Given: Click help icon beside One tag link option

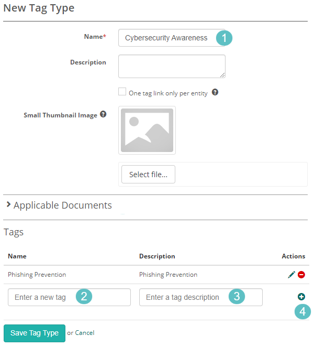Looking at the screenshot, I should tap(215, 92).
